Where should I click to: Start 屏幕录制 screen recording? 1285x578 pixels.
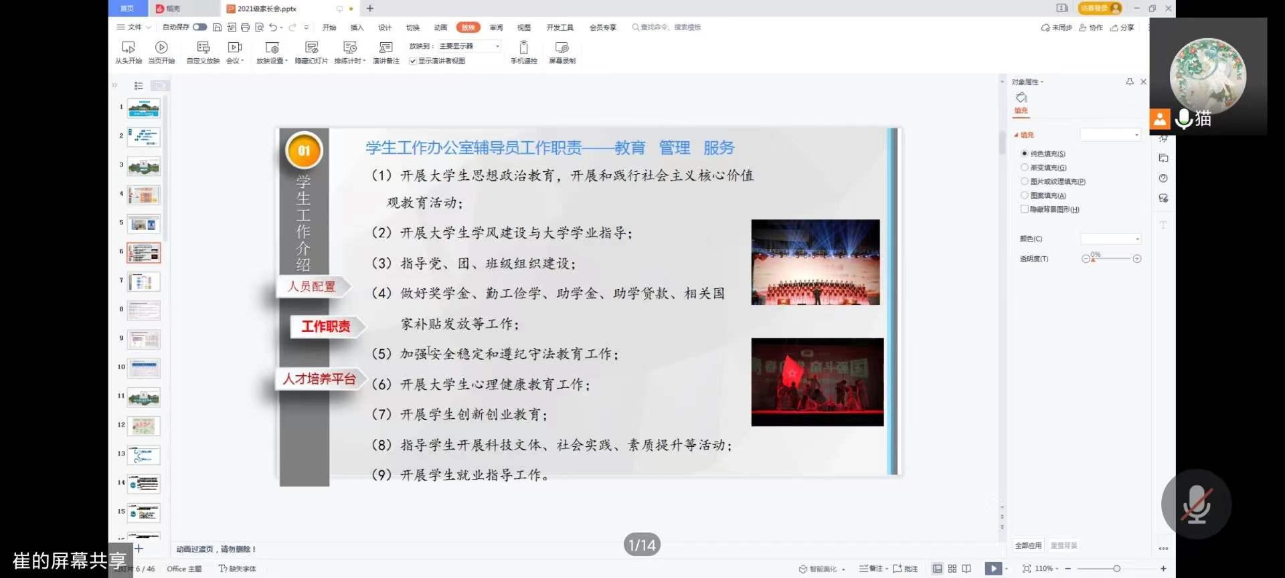pyautogui.click(x=562, y=47)
